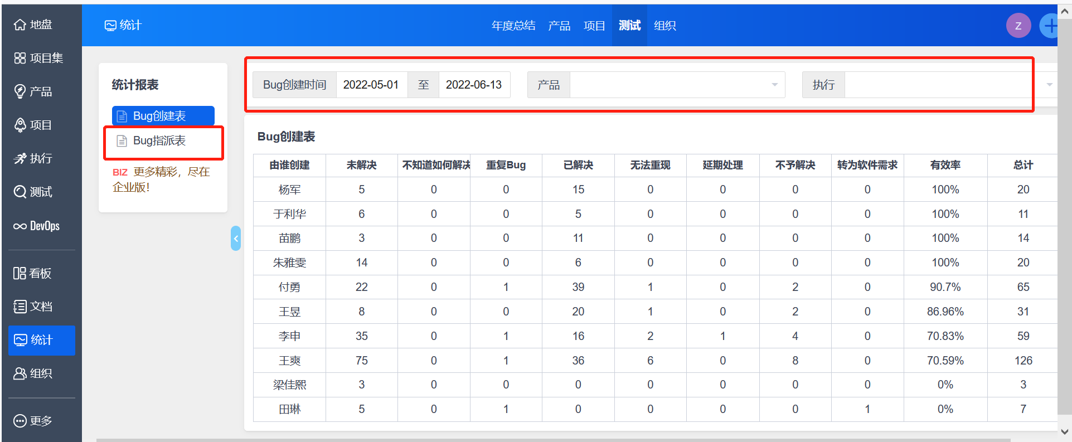Click the 项目集 grid icon
Screen dimensions: 1072x442
tap(20, 59)
